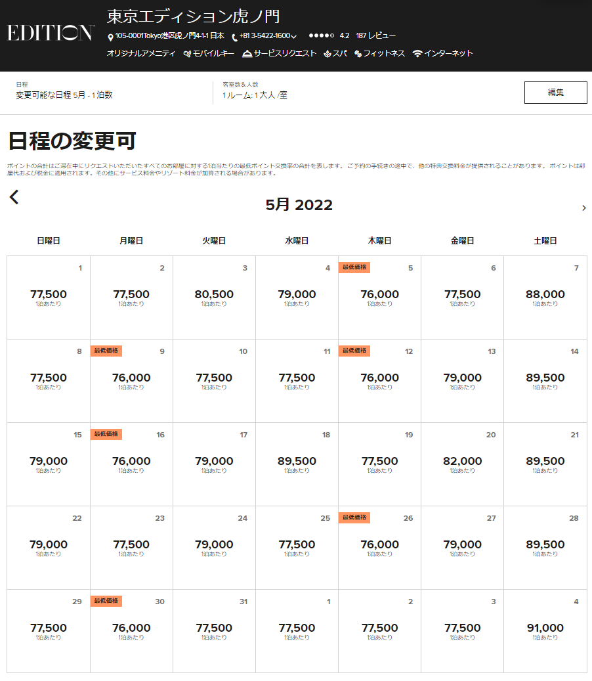
Task: Click the Spa lotus icon
Action: (x=327, y=54)
